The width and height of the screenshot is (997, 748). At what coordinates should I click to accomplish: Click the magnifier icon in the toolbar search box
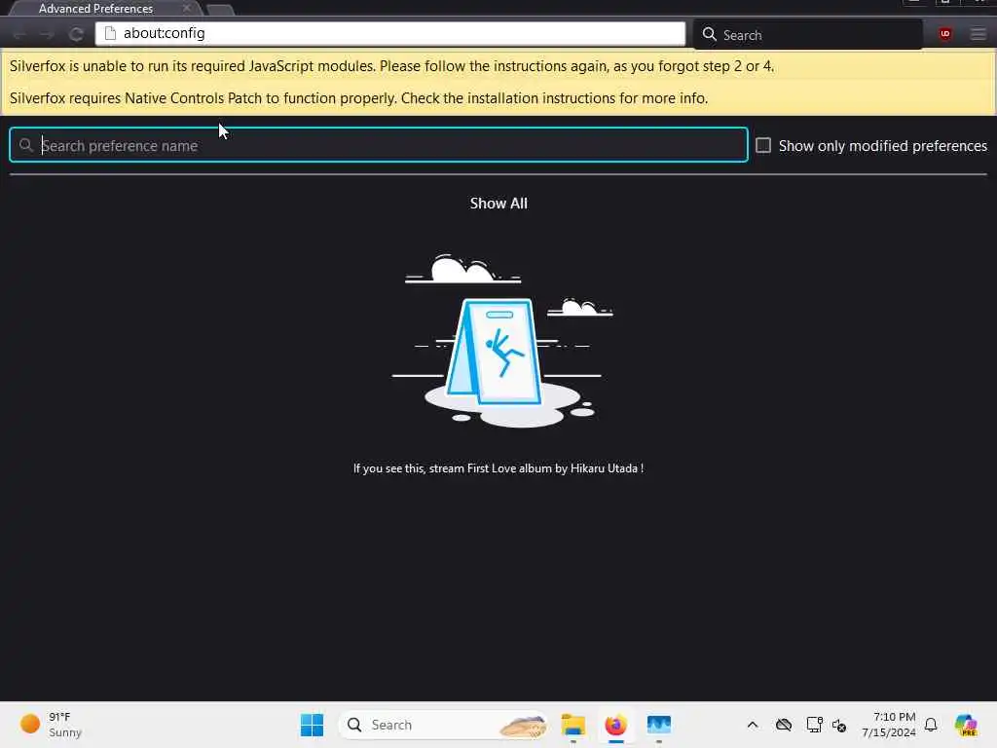[709, 34]
